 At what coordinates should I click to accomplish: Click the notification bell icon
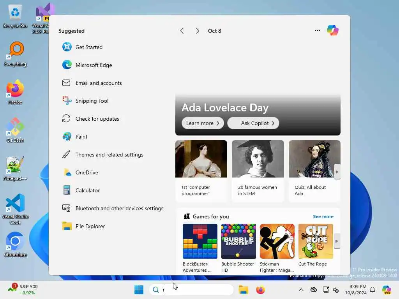373,290
